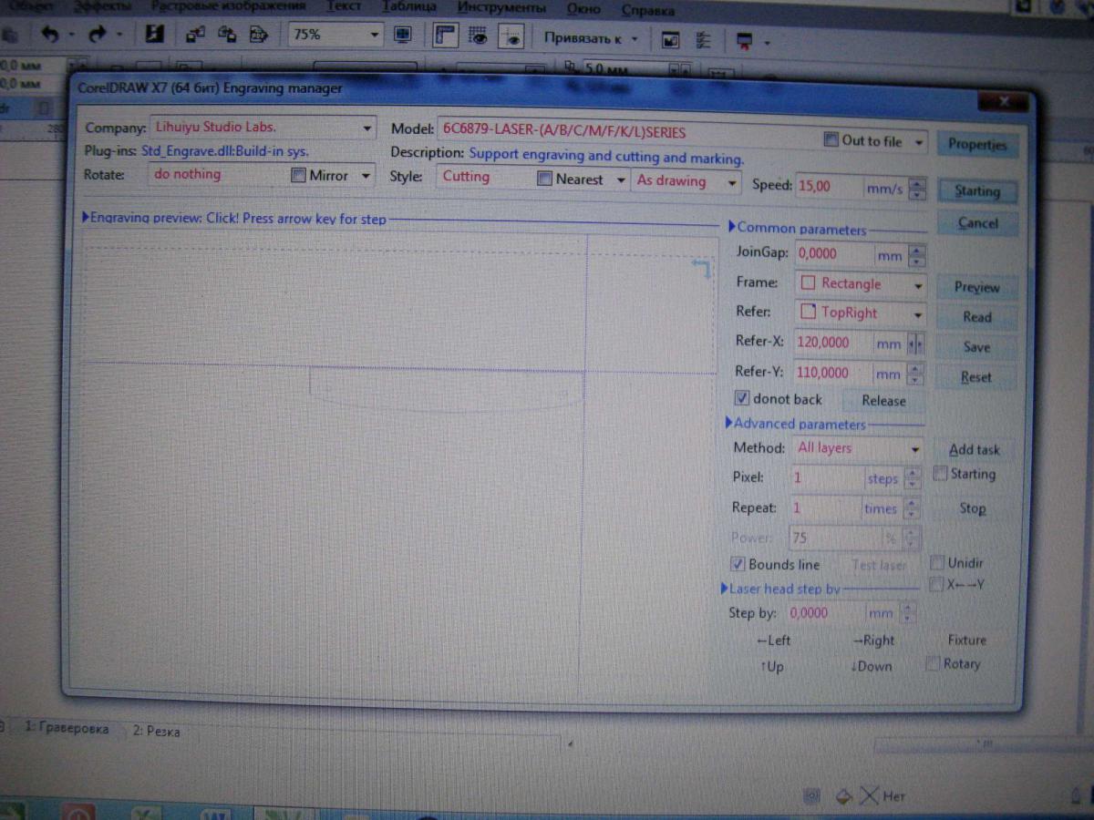Open the Company dropdown

point(367,128)
